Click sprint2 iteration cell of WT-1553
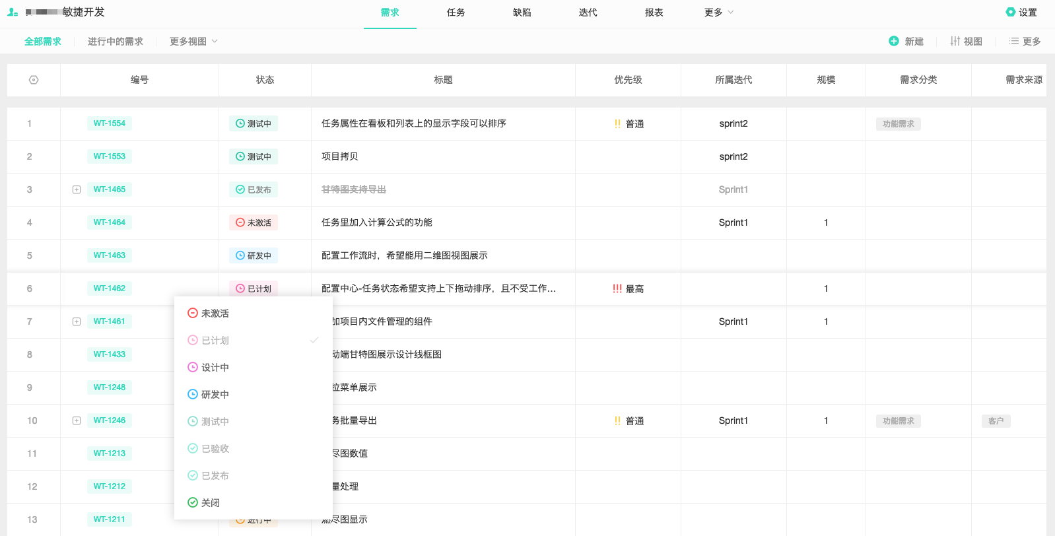This screenshot has width=1055, height=536. 733,156
